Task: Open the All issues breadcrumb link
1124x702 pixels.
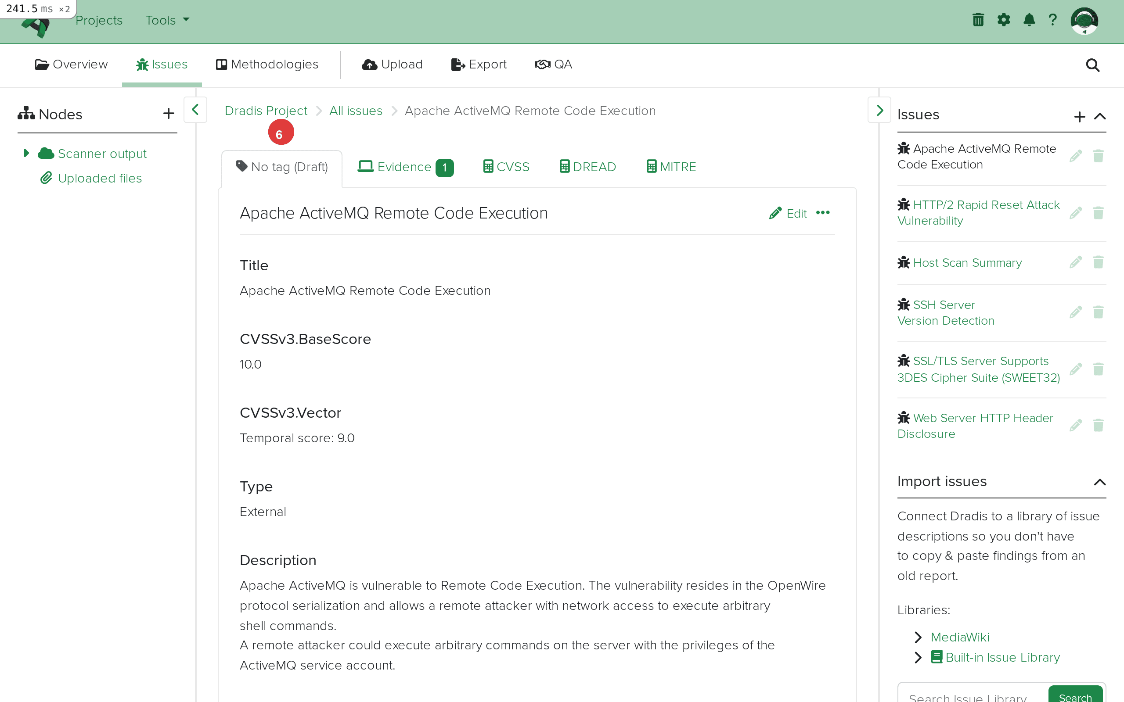Action: pyautogui.click(x=355, y=111)
